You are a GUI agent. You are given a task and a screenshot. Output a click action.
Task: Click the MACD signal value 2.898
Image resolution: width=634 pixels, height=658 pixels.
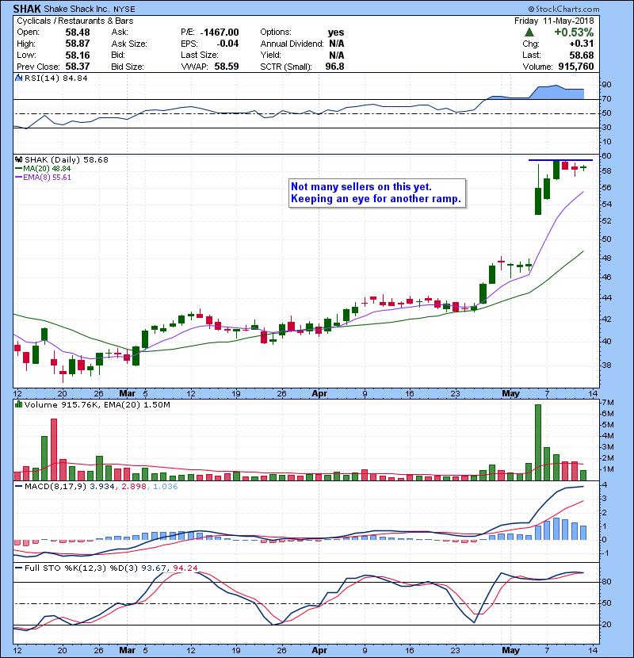point(134,487)
